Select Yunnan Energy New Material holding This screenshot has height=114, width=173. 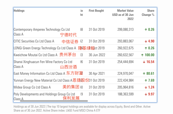tap(43, 80)
